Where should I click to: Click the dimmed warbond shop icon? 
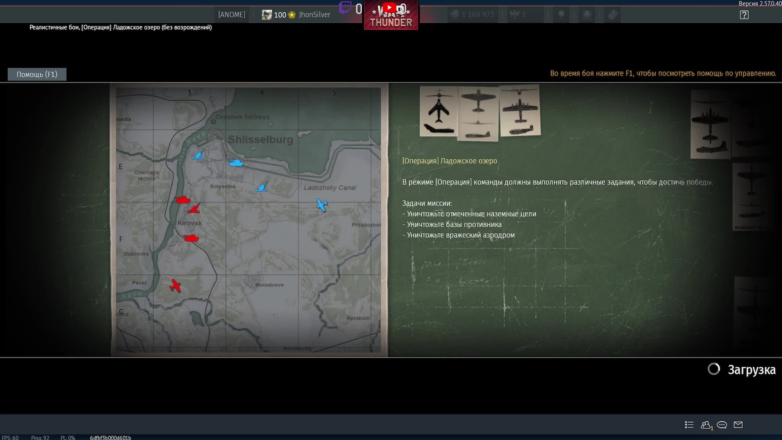click(x=561, y=15)
